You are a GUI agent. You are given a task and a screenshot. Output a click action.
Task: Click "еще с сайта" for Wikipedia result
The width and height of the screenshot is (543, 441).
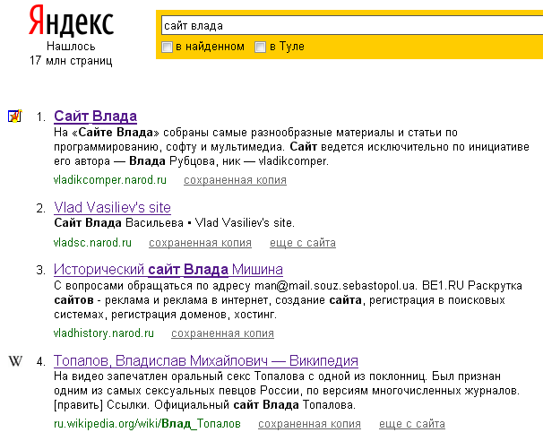[x=412, y=424]
